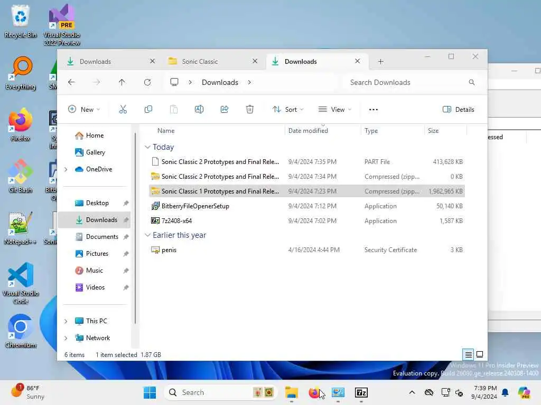Collapse the Earlier this year group
The width and height of the screenshot is (541, 405).
(x=147, y=235)
